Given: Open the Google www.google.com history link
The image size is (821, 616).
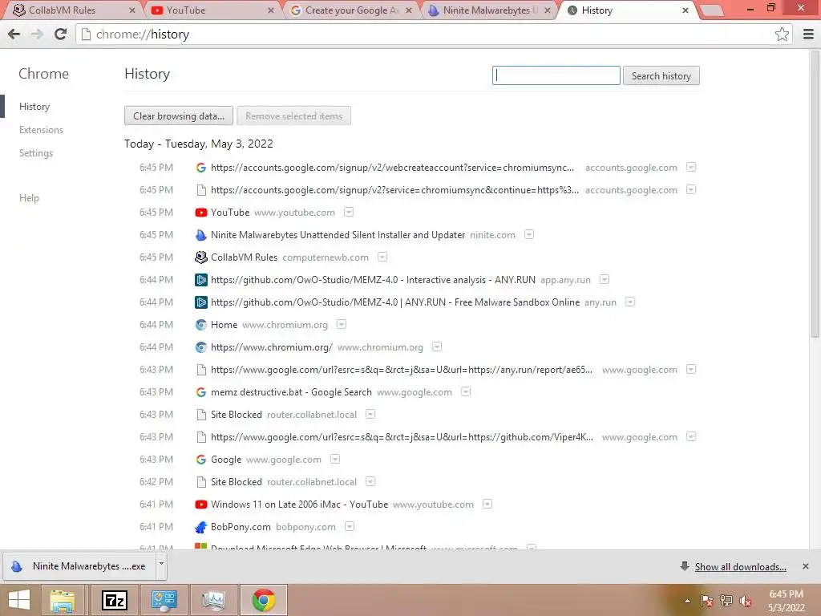Looking at the screenshot, I should pyautogui.click(x=226, y=460).
